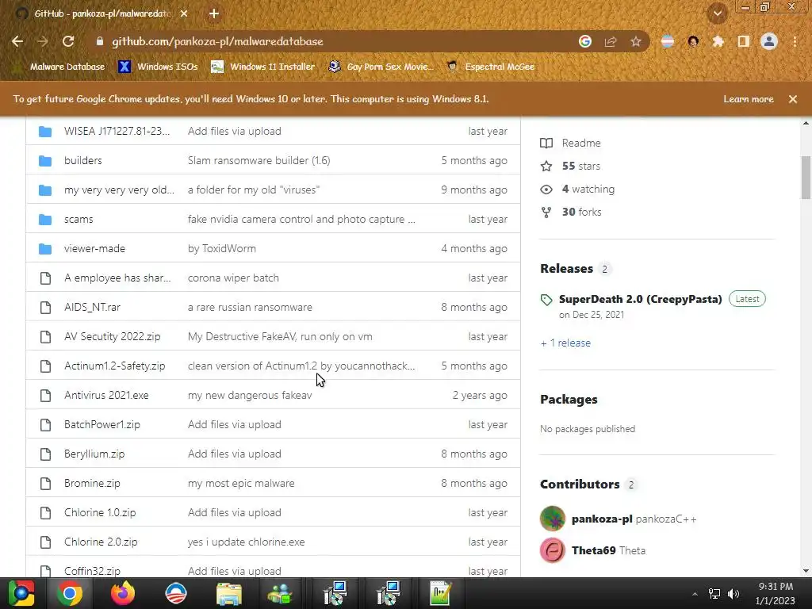Open 'a rare russian ransomware' commit message
Screen dimensions: 812x609
point(250,308)
